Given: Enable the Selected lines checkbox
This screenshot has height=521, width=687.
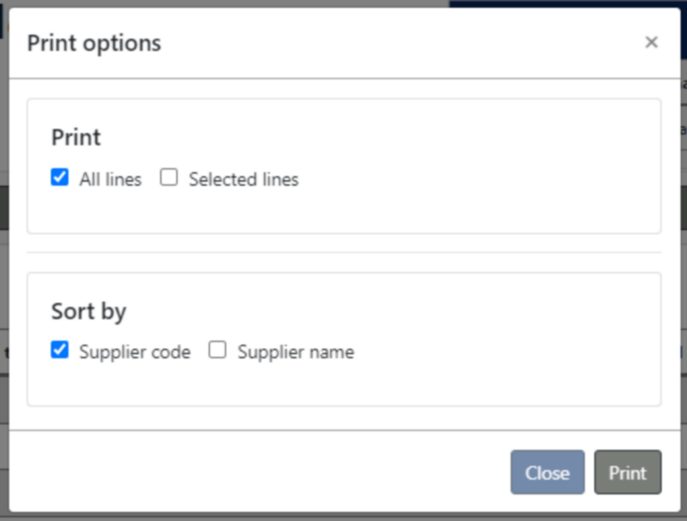Looking at the screenshot, I should pyautogui.click(x=168, y=177).
